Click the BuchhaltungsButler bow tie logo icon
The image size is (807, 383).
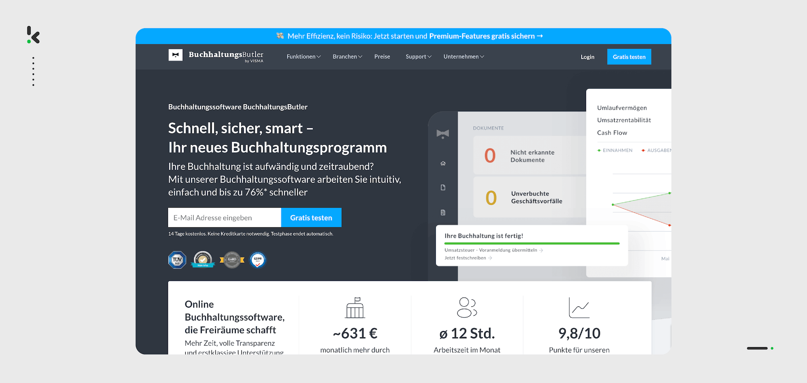click(176, 55)
